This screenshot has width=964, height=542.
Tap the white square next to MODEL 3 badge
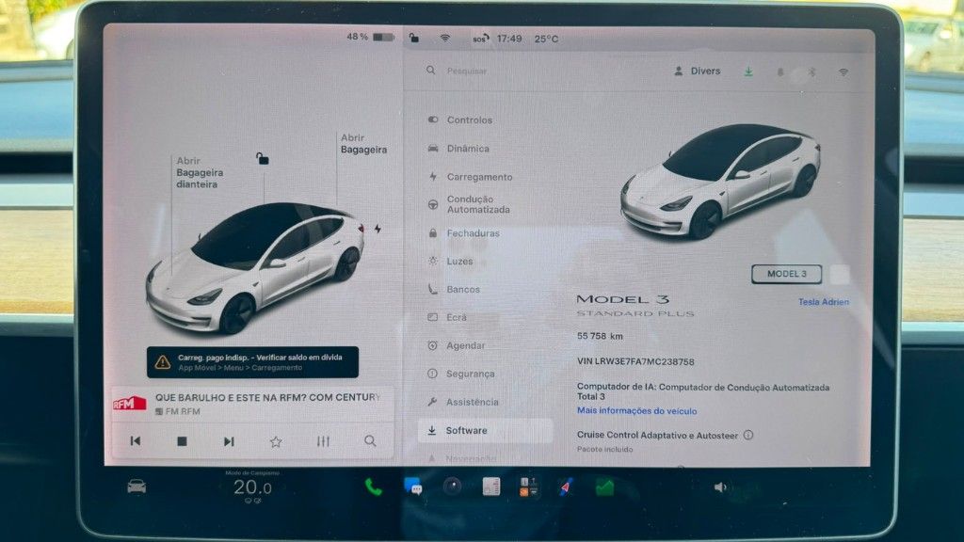(840, 274)
